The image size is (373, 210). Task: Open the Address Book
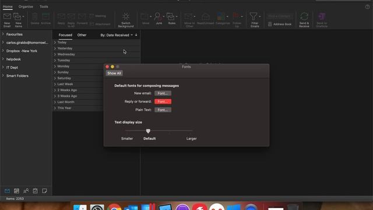pyautogui.click(x=280, y=24)
